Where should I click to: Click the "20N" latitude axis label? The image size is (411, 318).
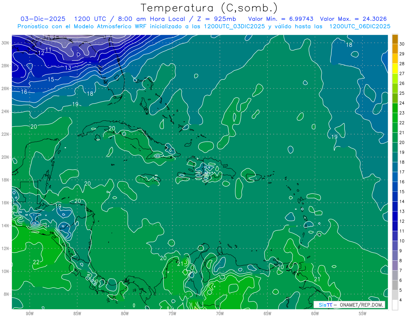click(5, 157)
